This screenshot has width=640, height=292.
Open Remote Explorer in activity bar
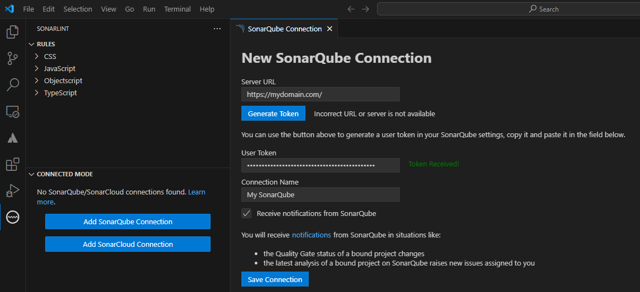13,112
